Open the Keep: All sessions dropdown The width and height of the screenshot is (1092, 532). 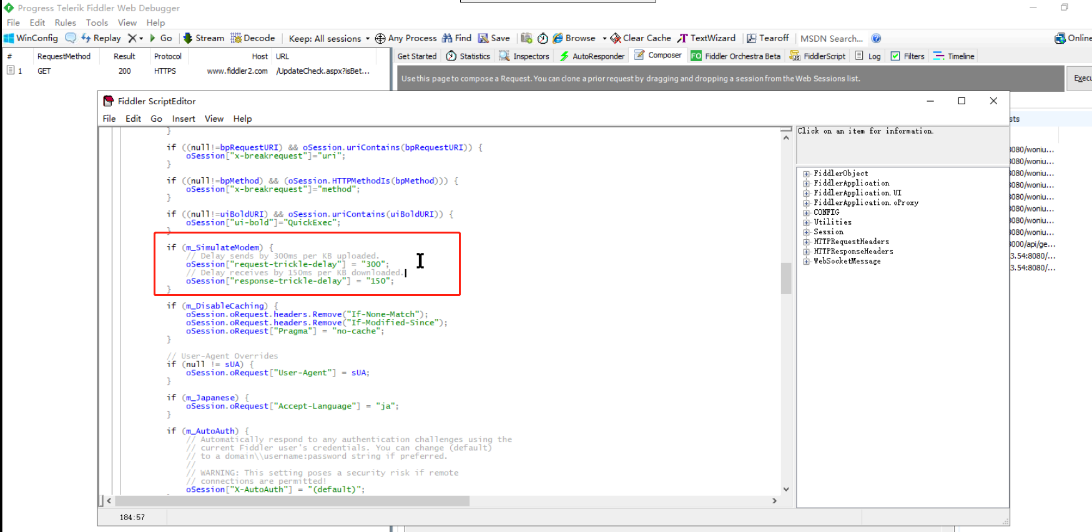tap(330, 38)
